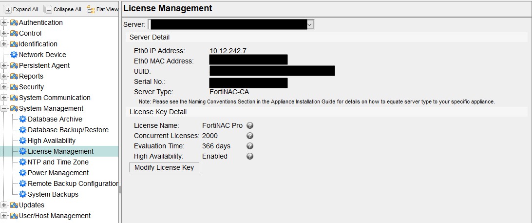Click the help icon next to Concurrent Licenses
Image resolution: width=532 pixels, height=223 pixels.
250,136
